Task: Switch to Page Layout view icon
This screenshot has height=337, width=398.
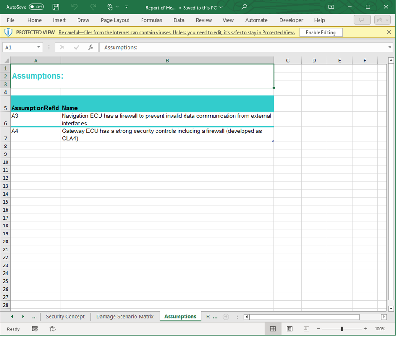Action: [x=290, y=329]
